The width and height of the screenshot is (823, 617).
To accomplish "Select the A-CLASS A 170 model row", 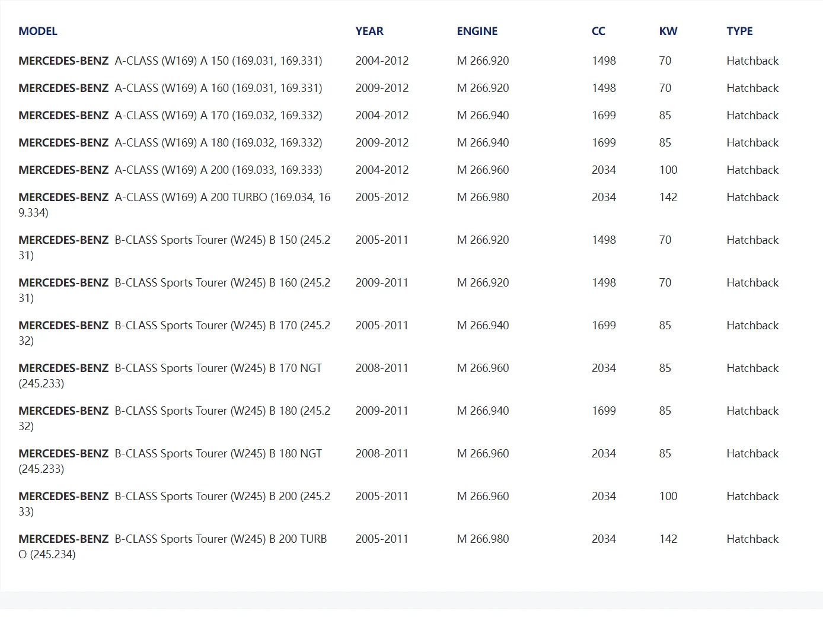I will coord(170,115).
